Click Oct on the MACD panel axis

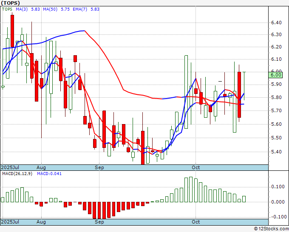click(196, 222)
